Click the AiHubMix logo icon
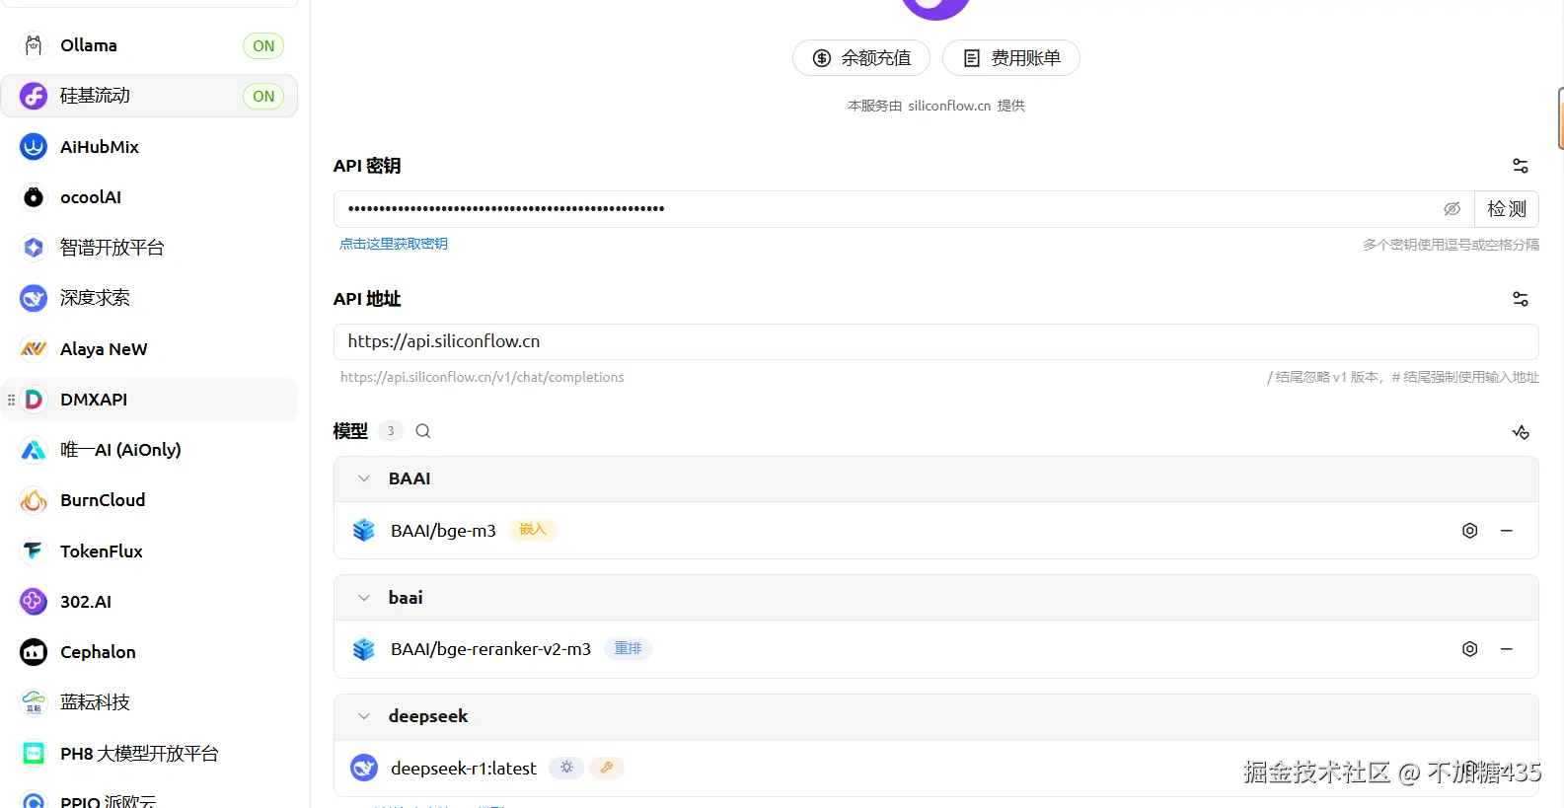Image resolution: width=1564 pixels, height=808 pixels. [x=34, y=147]
